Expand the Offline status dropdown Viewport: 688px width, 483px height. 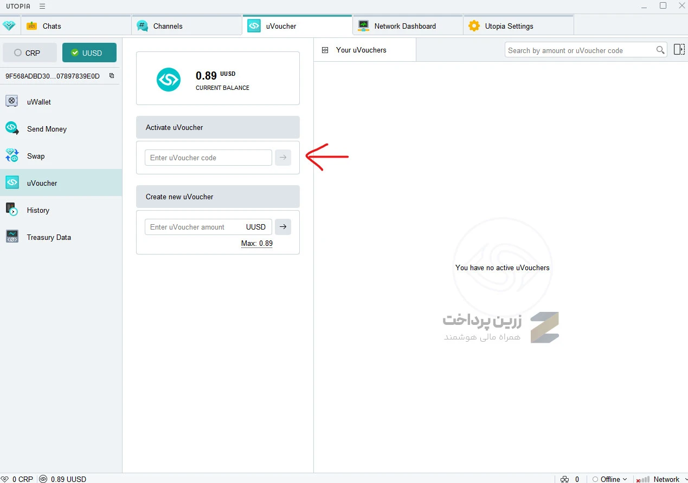coord(609,479)
